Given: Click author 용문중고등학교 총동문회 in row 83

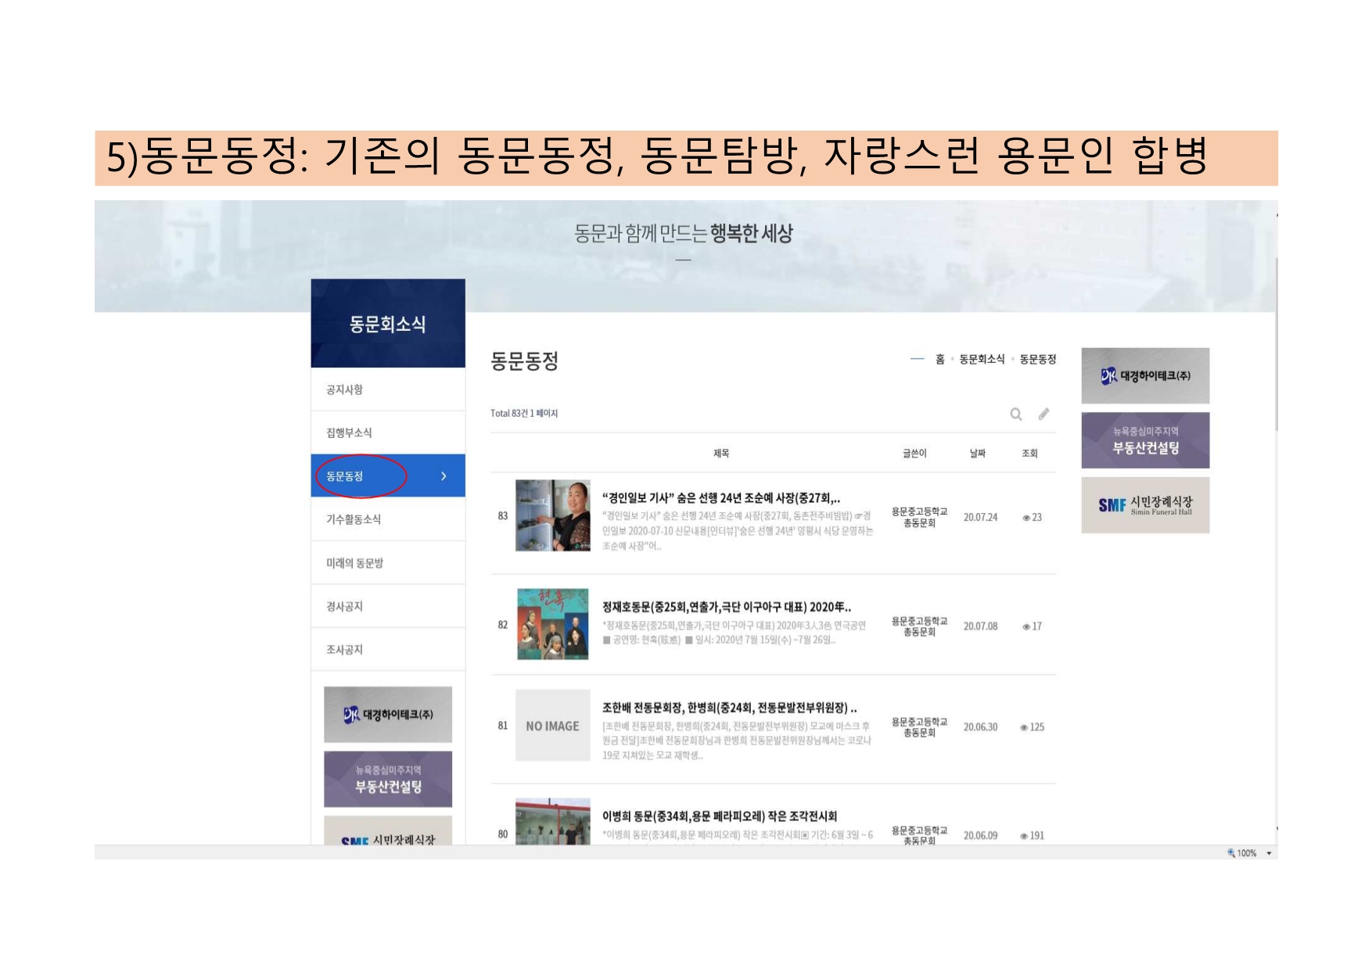Looking at the screenshot, I should [919, 517].
